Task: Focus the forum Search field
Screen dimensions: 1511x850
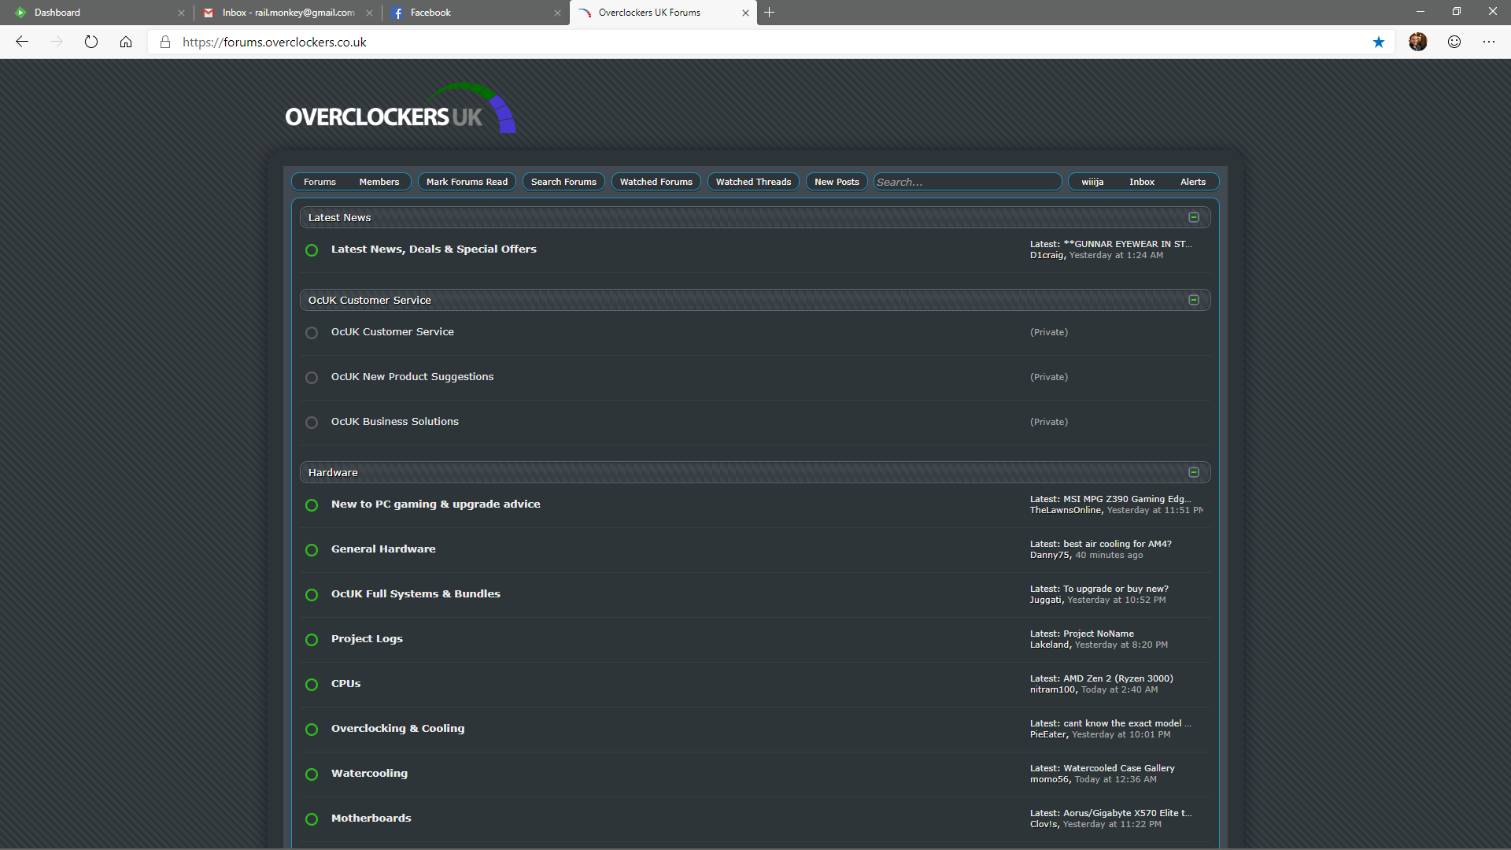Action: tap(967, 182)
